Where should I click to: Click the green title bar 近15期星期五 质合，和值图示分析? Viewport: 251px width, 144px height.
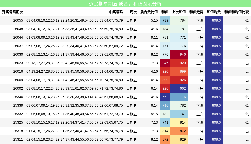point(125,3)
